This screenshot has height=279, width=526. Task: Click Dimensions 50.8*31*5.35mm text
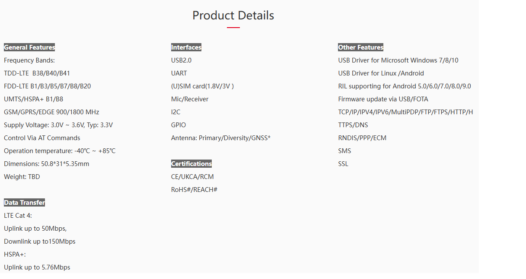[x=47, y=164]
